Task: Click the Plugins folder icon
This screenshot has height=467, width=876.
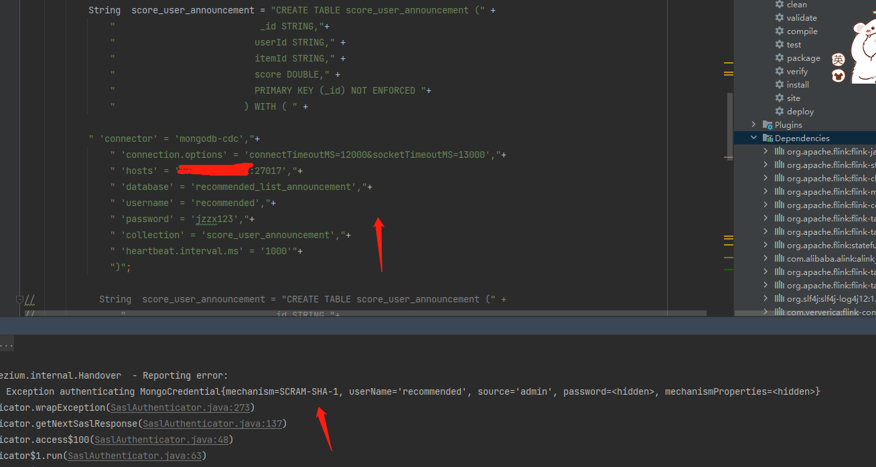Action: point(768,124)
